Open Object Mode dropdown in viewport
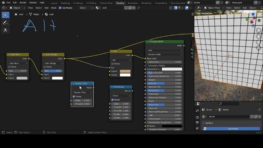 [x=214, y=8]
